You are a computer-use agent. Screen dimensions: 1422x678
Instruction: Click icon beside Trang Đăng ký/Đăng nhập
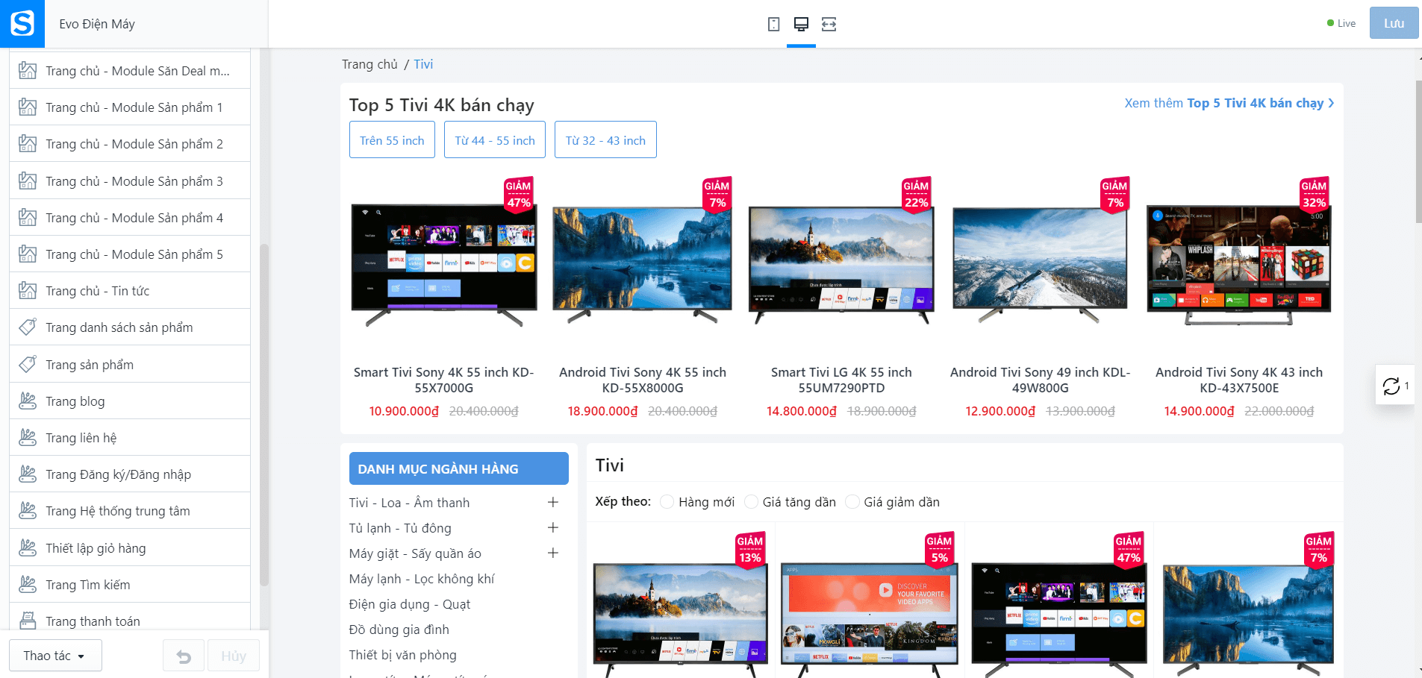[28, 474]
